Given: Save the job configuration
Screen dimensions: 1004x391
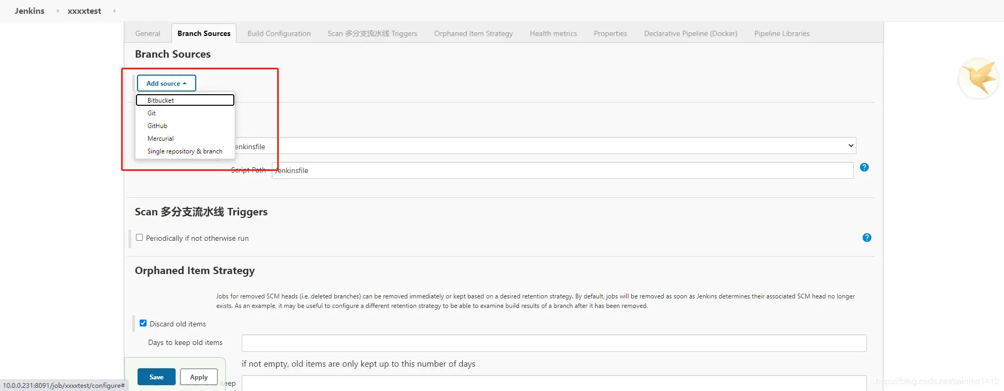Looking at the screenshot, I should 157,377.
